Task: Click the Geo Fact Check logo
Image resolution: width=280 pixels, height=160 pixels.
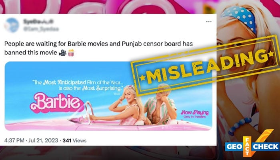Action: (x=252, y=143)
